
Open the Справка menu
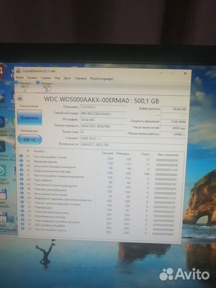pyautogui.click(x=80, y=78)
